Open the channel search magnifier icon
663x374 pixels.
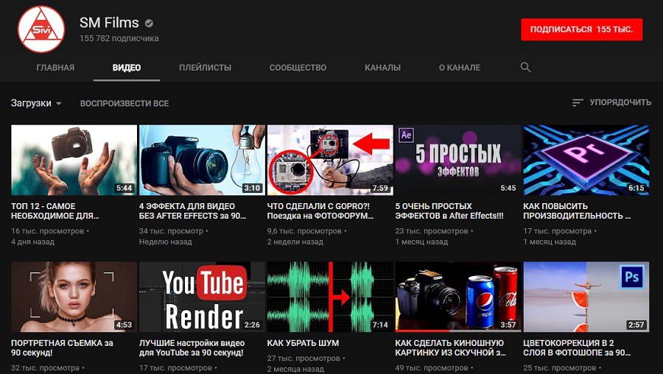click(x=525, y=67)
